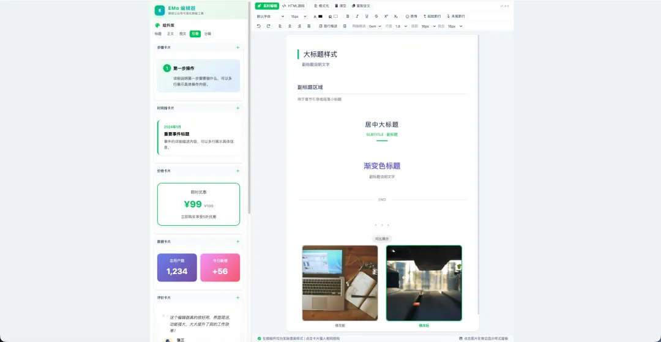Switch to 实时编辑 mode
Viewport: 661px width, 342px height.
click(x=267, y=6)
